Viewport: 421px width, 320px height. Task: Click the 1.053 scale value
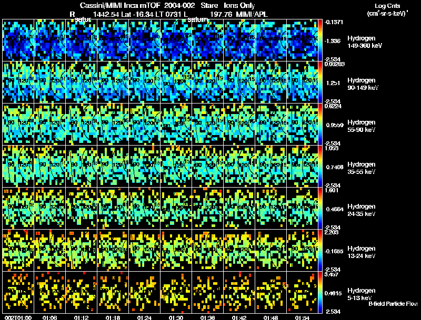[332, 148]
